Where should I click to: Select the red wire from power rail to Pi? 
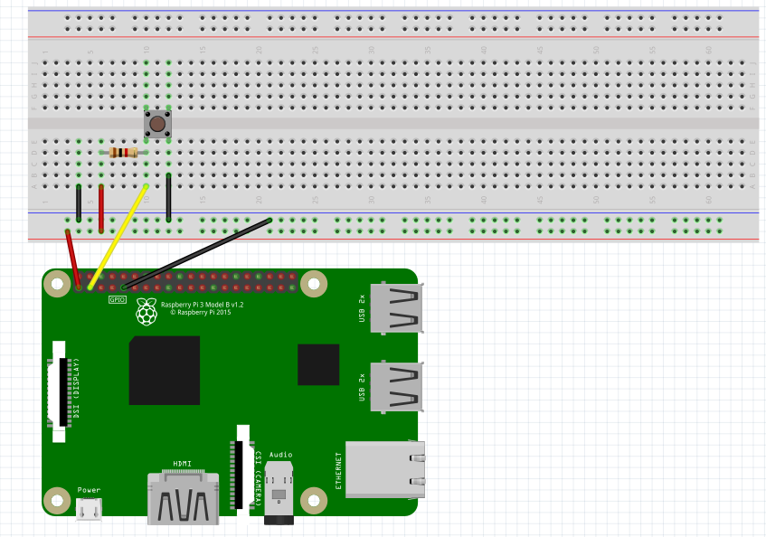[73, 258]
